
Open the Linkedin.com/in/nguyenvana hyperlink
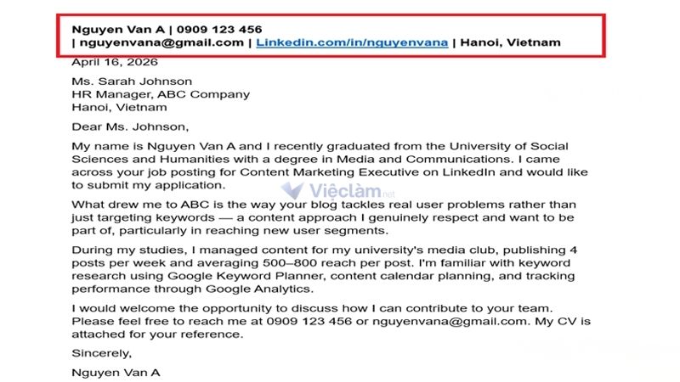[352, 42]
